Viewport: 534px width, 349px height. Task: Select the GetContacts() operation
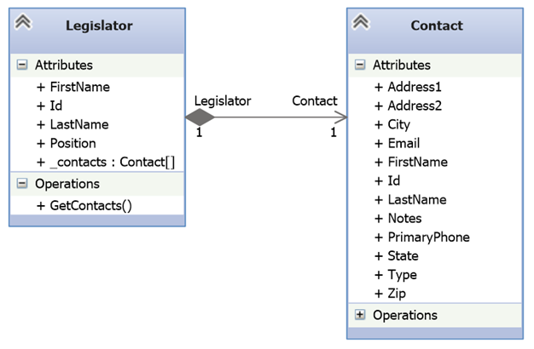coord(84,206)
